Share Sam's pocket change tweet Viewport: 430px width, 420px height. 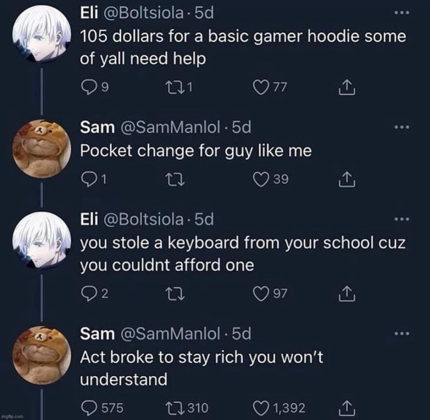(346, 179)
